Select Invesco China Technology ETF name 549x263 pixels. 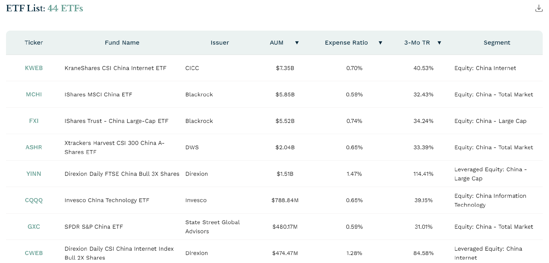[107, 200]
